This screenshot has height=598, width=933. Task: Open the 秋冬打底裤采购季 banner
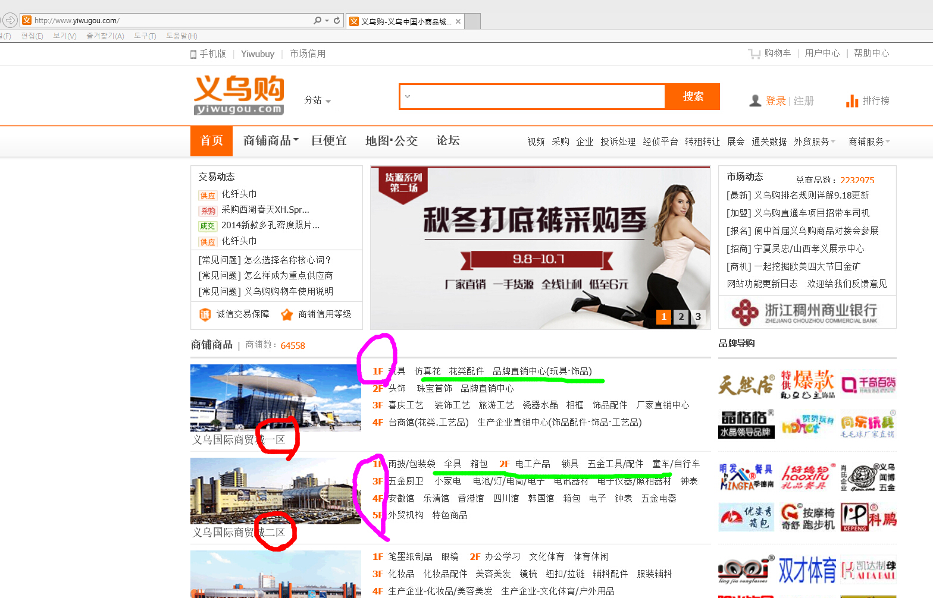click(540, 247)
